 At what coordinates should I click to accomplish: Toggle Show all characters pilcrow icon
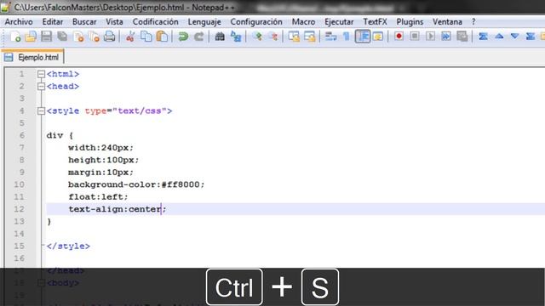point(347,36)
